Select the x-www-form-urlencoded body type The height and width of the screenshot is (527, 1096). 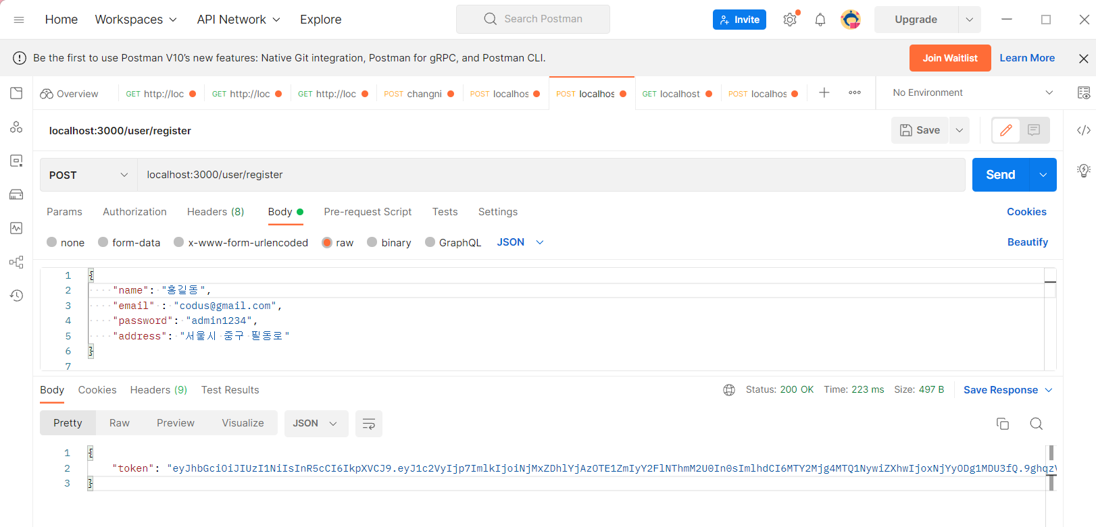coord(179,242)
